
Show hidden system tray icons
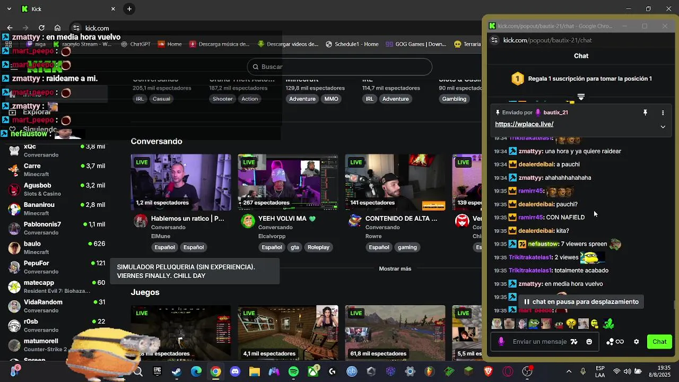[x=569, y=371]
